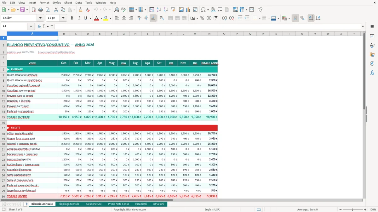Insert Image from the toolbar

point(181,10)
